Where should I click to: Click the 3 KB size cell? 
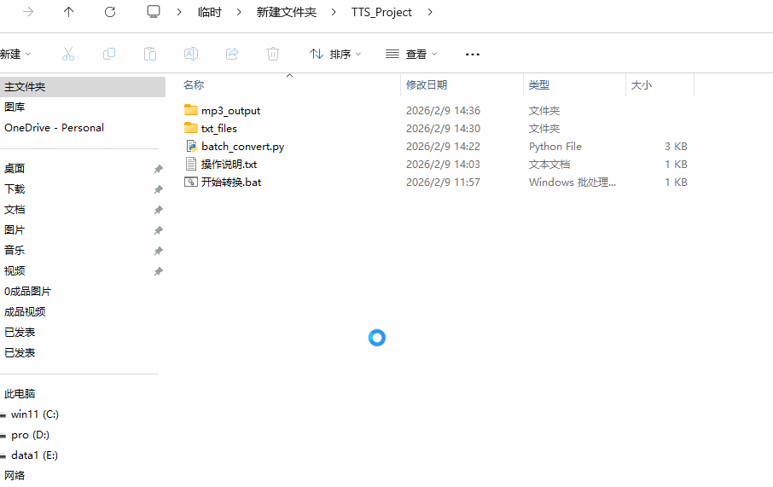pyautogui.click(x=676, y=147)
